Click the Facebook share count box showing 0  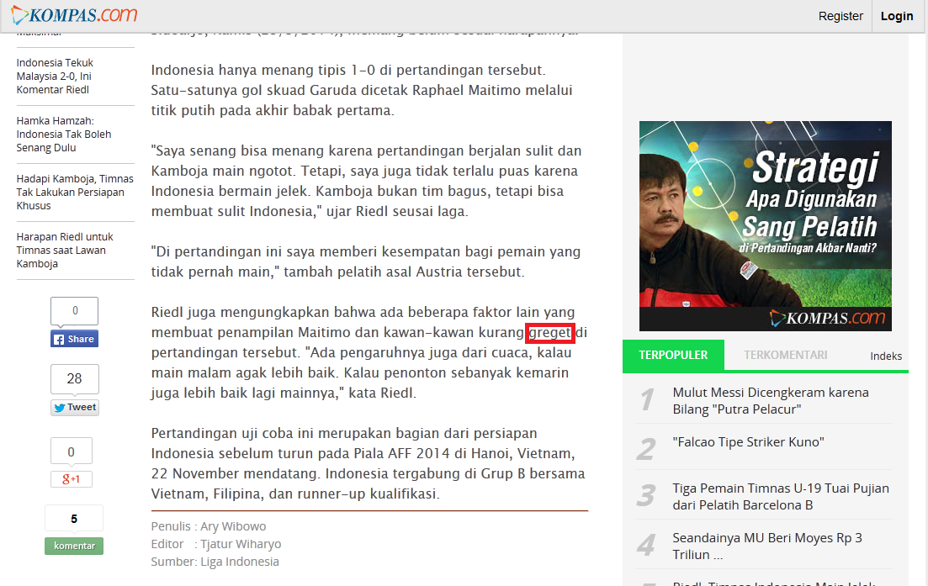(x=75, y=311)
